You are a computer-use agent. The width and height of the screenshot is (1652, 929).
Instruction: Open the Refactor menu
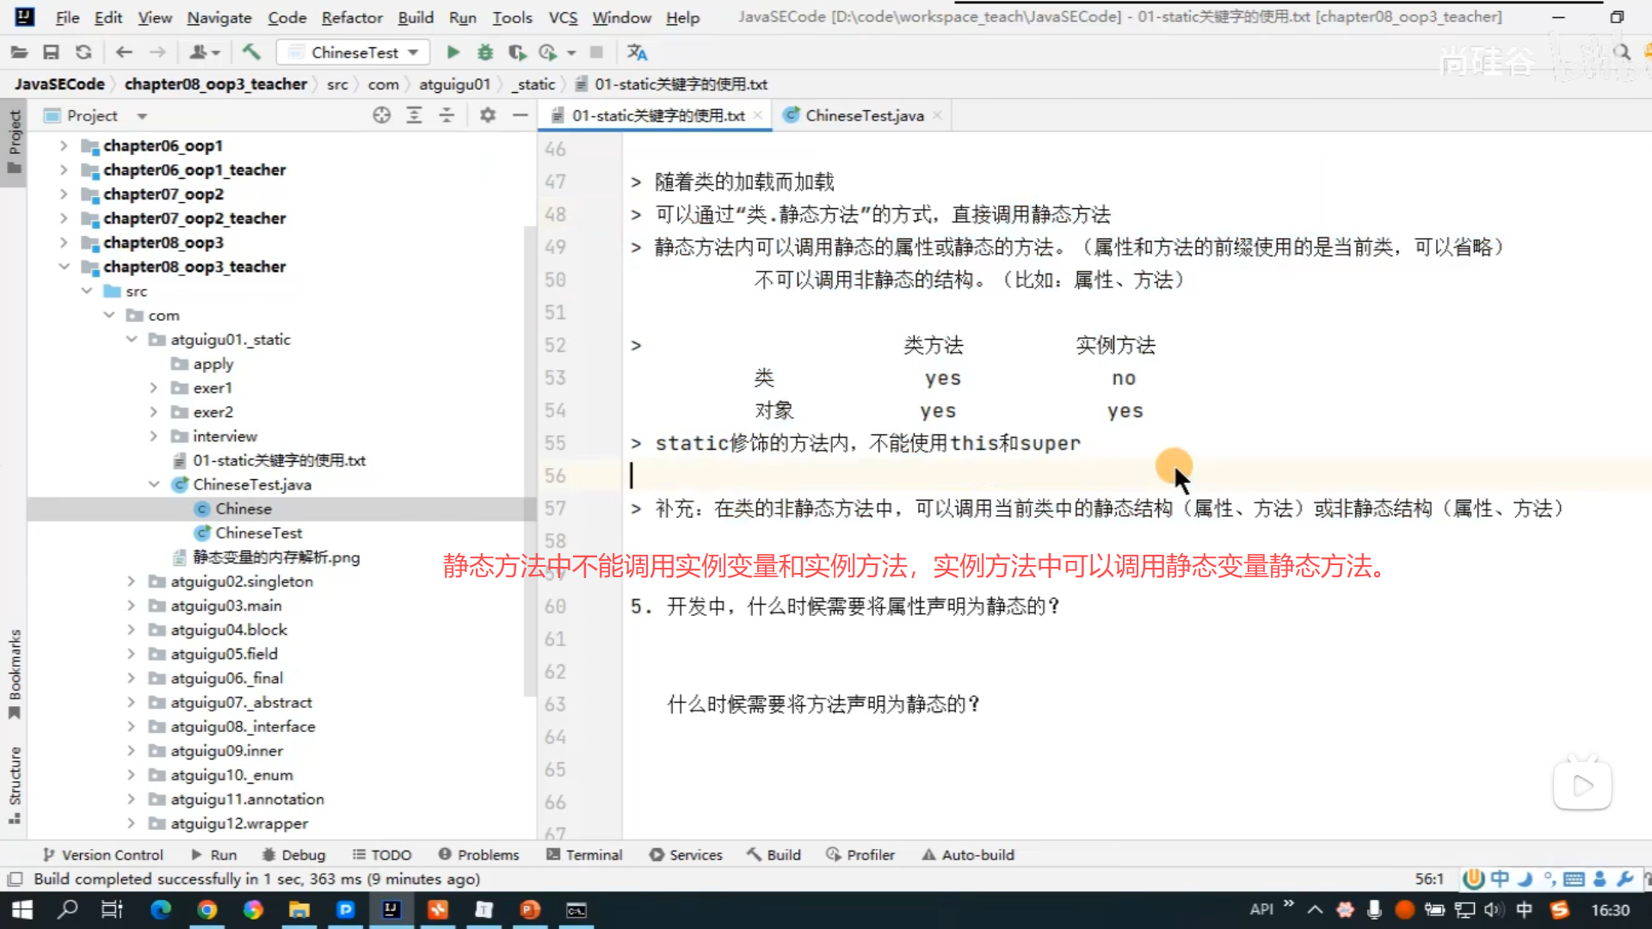click(351, 17)
